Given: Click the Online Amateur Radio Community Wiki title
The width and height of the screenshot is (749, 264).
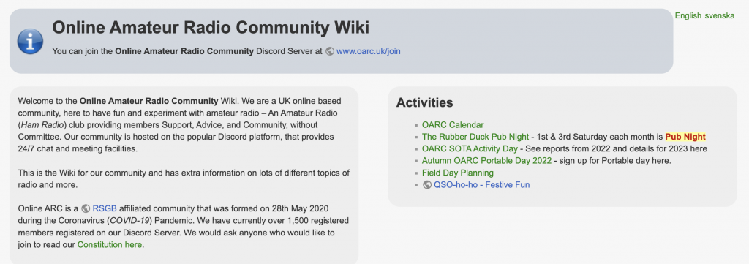Looking at the screenshot, I should tap(211, 27).
